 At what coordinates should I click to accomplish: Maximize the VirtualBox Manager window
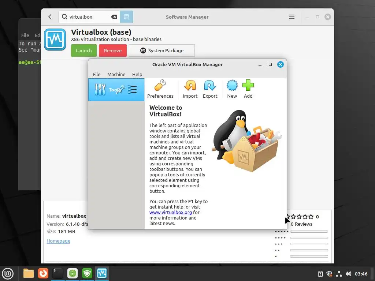tap(270, 64)
